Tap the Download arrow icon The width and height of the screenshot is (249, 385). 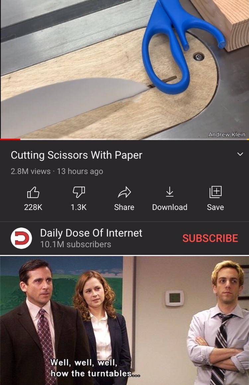coord(170,192)
